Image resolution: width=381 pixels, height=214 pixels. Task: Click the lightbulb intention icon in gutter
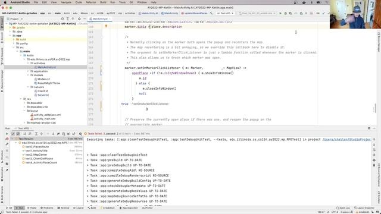tap(106, 26)
